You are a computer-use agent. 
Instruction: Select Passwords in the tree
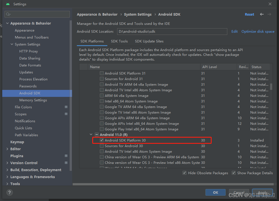[28, 86]
